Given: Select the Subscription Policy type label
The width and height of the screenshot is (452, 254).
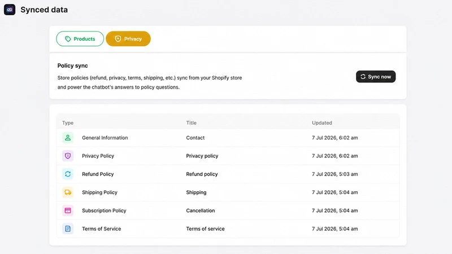Looking at the screenshot, I should [x=104, y=211].
